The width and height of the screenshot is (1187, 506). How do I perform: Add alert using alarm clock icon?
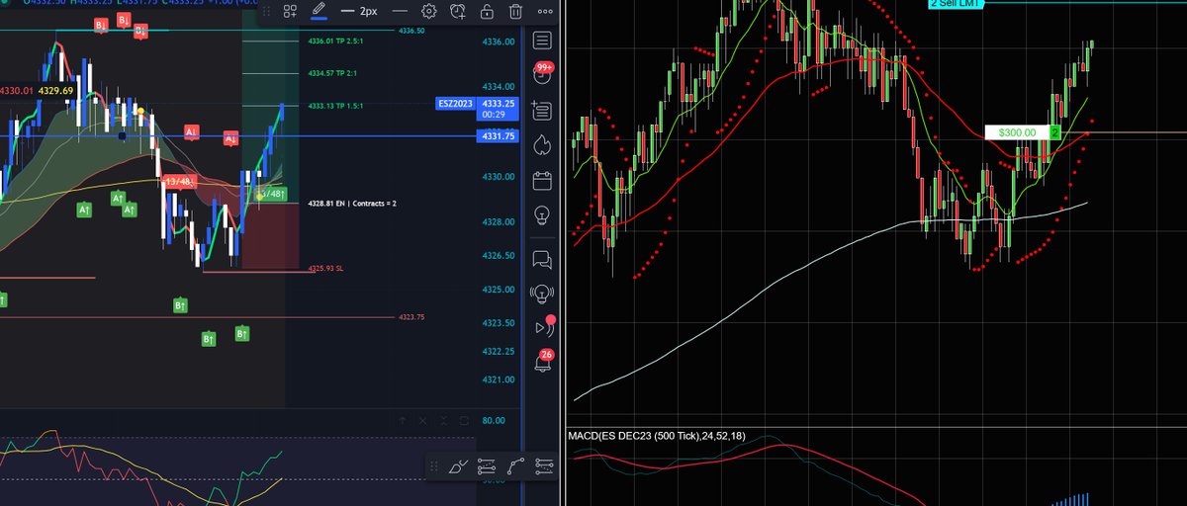click(458, 12)
